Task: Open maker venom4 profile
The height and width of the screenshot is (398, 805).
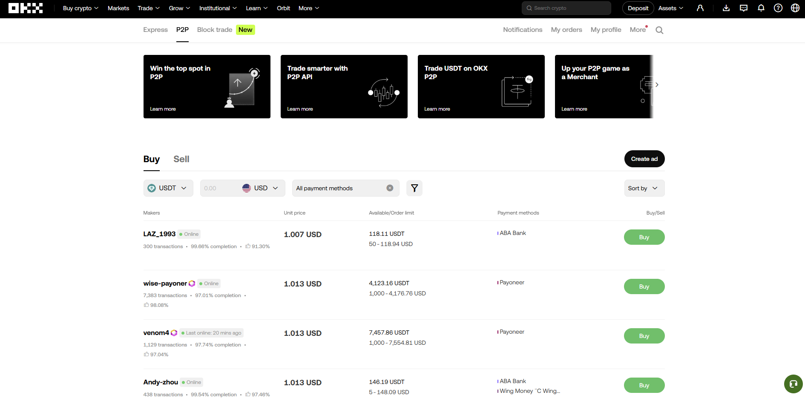Action: pyautogui.click(x=156, y=333)
